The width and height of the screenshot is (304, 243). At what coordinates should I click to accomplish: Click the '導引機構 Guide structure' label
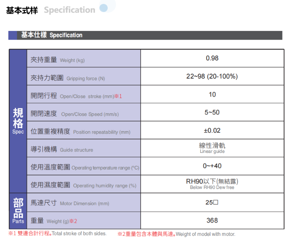point(62,149)
